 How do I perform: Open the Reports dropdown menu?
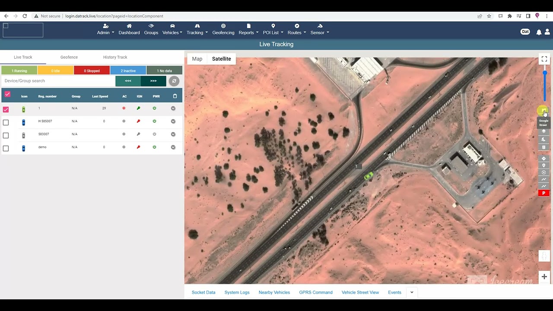[248, 29]
